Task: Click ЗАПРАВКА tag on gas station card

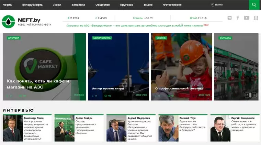Action: (225, 38)
